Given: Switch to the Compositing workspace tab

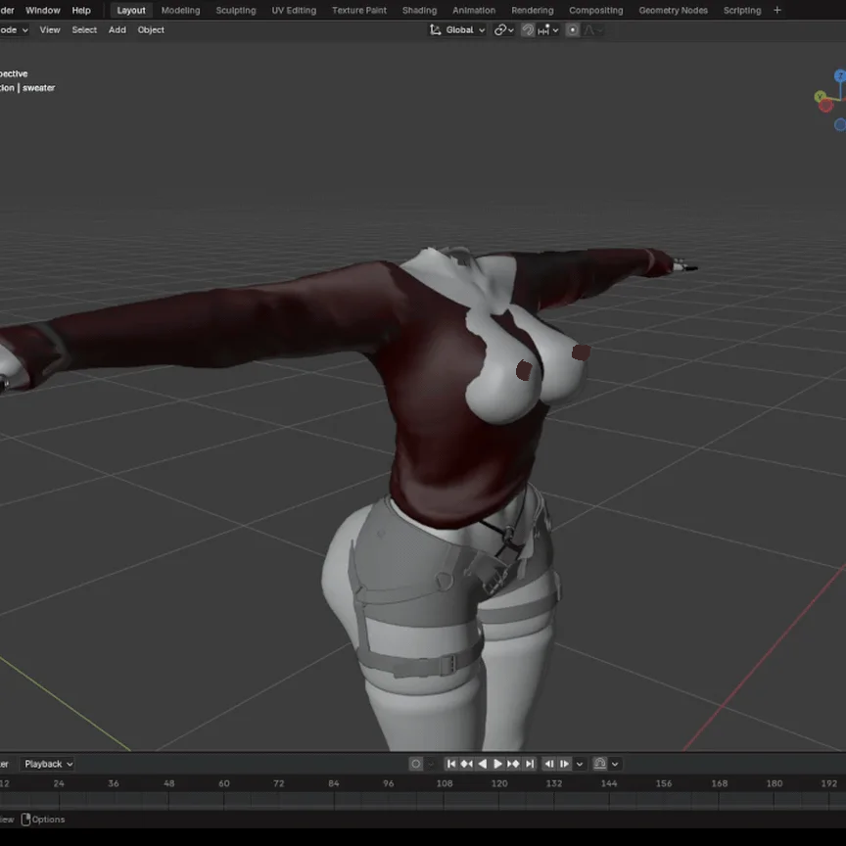Looking at the screenshot, I should click(596, 10).
